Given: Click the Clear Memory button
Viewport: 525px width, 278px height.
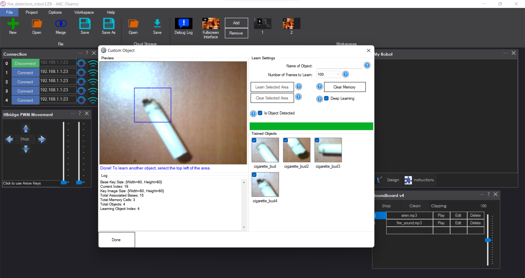Looking at the screenshot, I should (344, 87).
